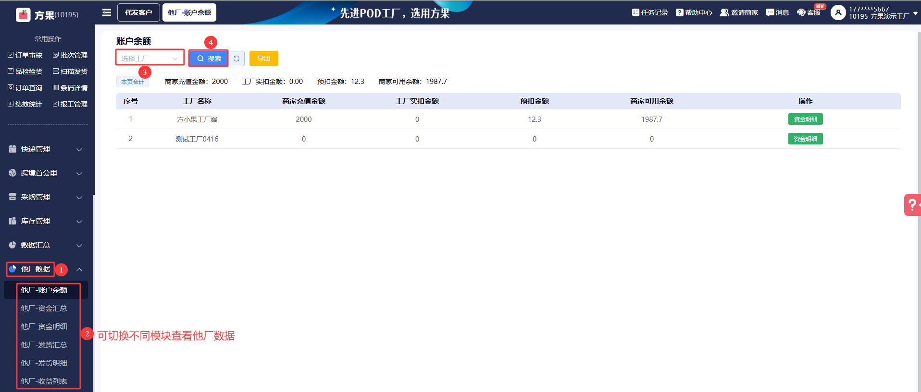921x392 pixels.
Task: Open 他厂-收益列表 submenu
Action: 44,381
